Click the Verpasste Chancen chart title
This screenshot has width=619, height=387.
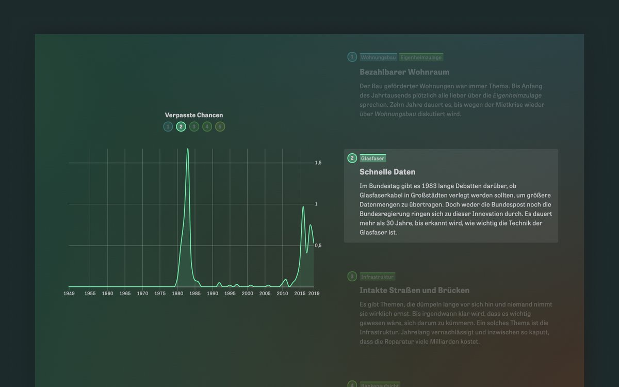[193, 115]
